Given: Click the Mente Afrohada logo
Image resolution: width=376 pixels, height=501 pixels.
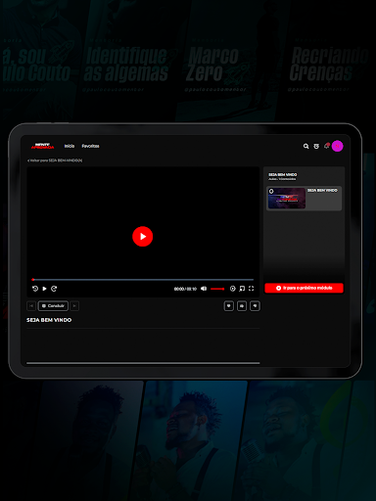Looking at the screenshot, I should pos(43,146).
